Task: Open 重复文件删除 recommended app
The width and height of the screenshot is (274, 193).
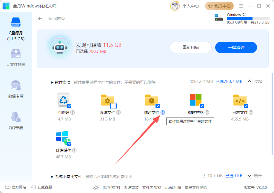Action: pos(196,188)
